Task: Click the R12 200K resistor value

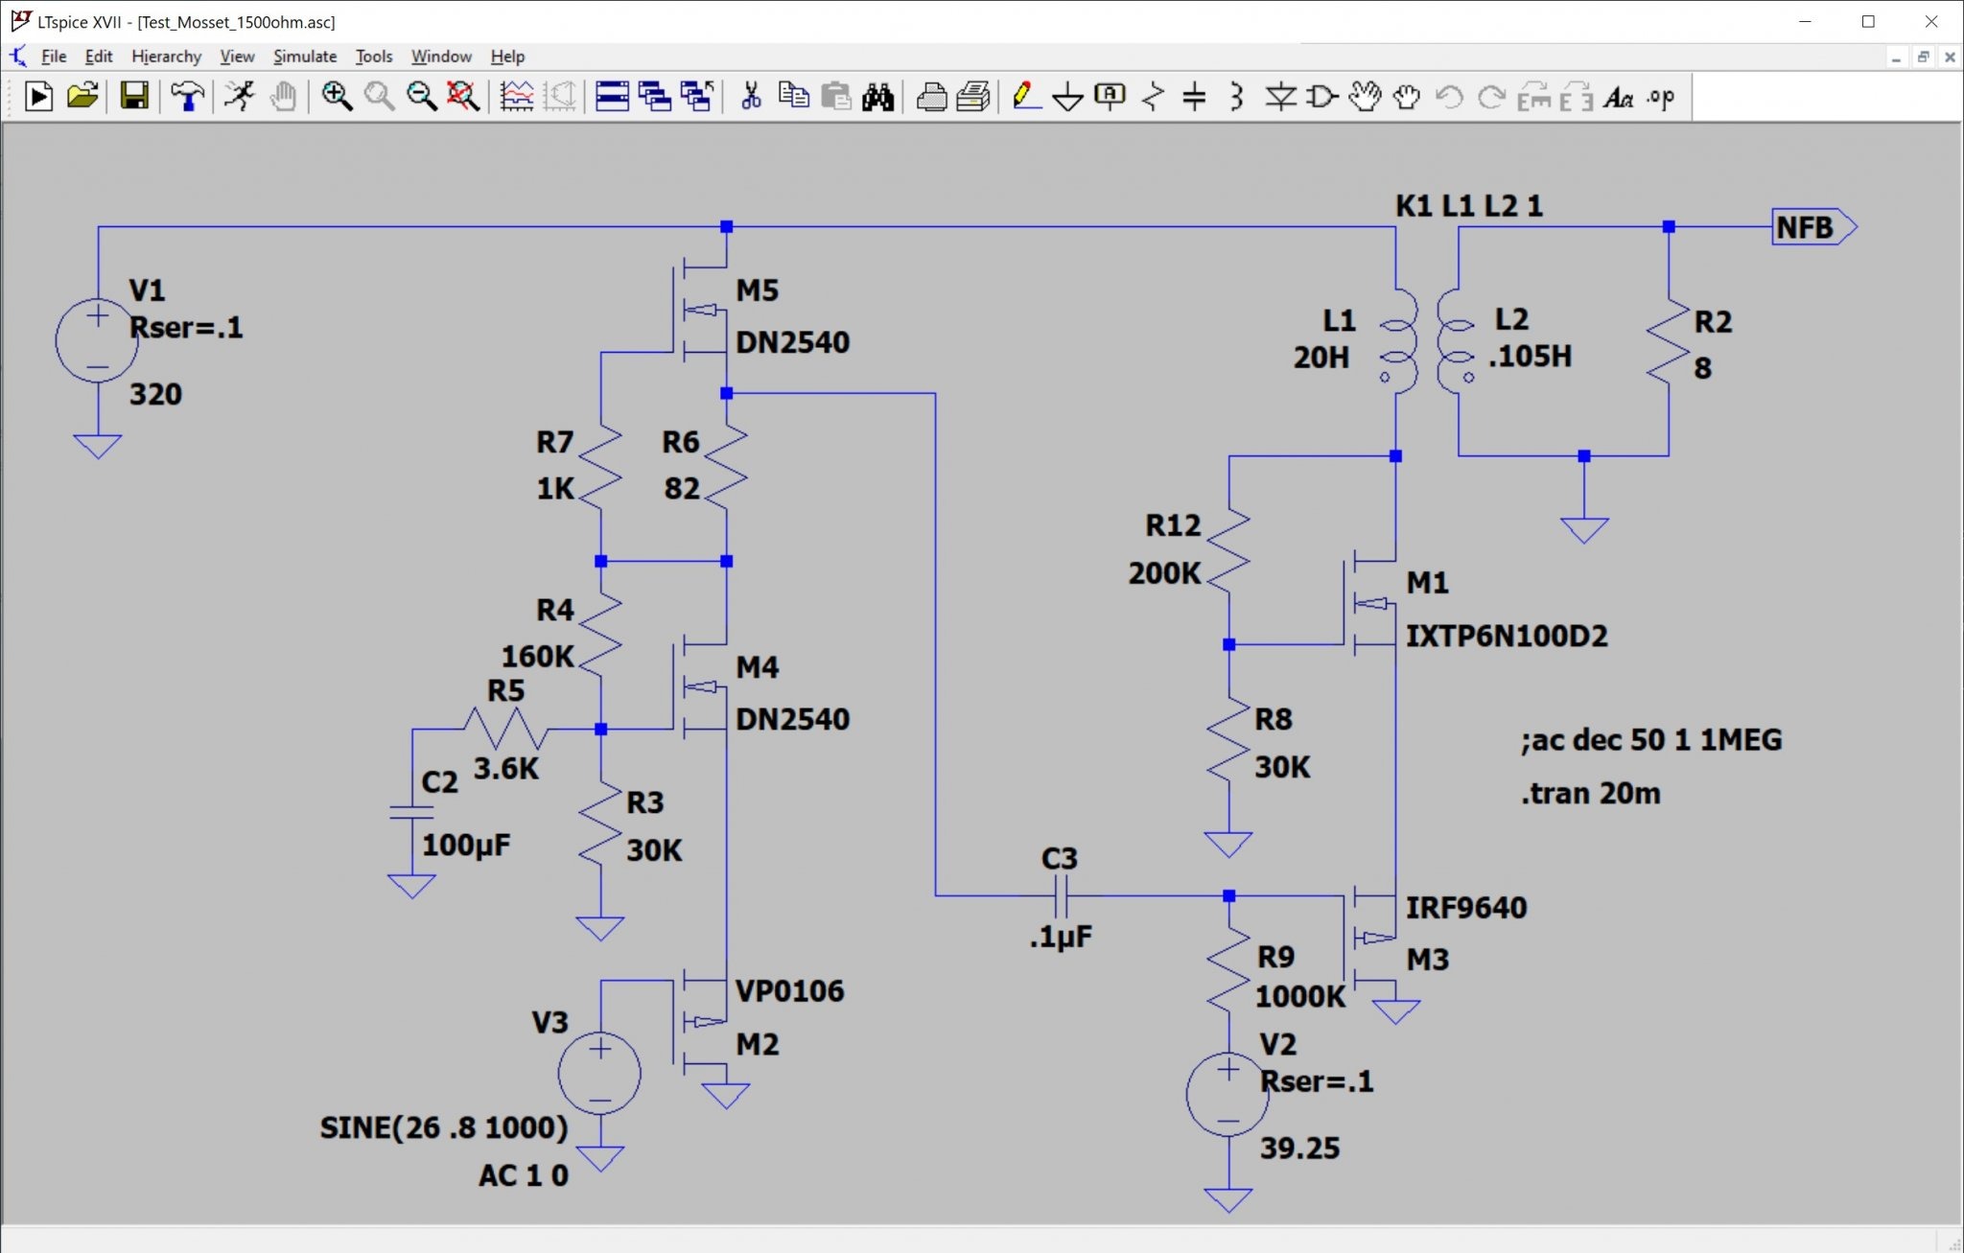Action: click(x=1164, y=573)
